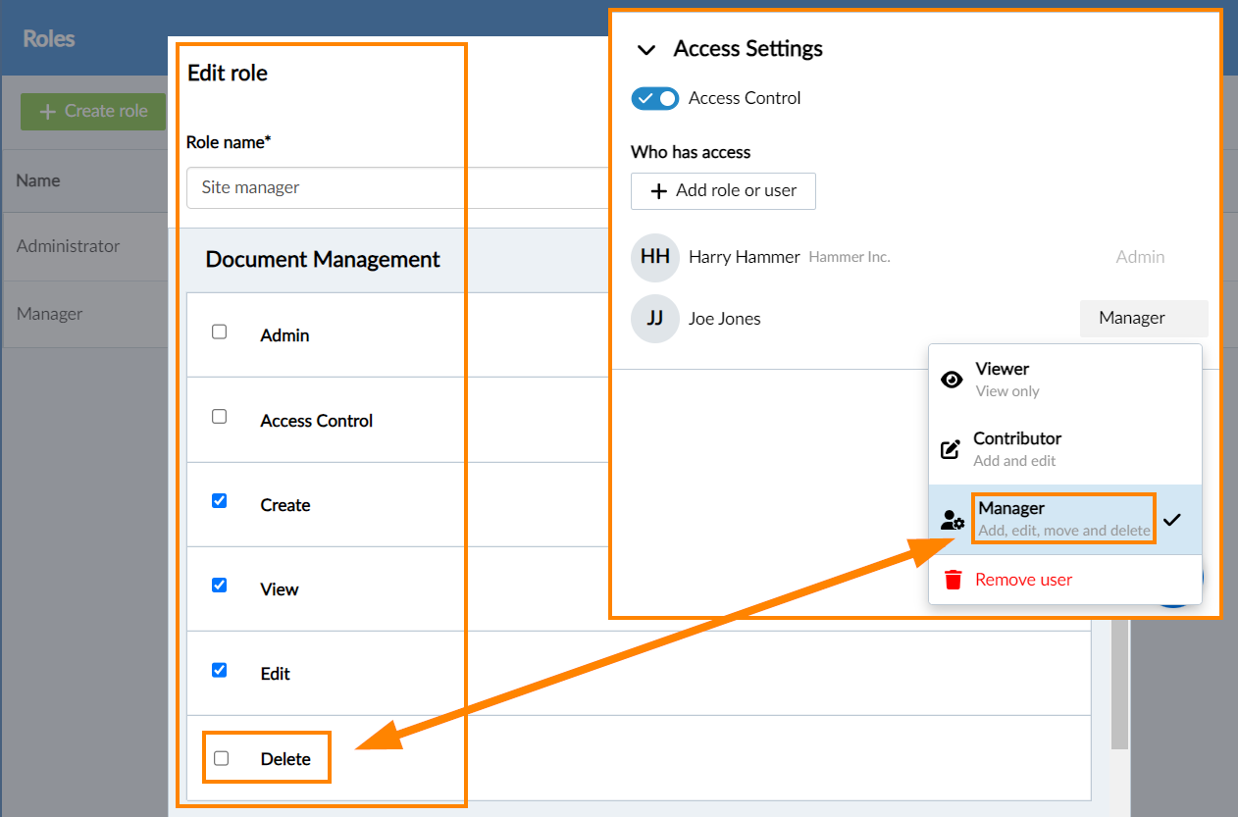
Task: Enable the Delete permission checkbox
Action: 221,758
